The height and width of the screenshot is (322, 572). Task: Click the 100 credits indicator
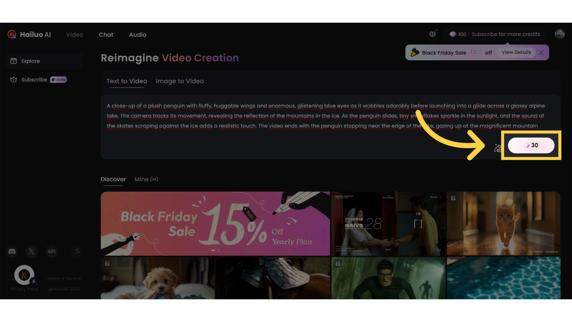coord(458,34)
